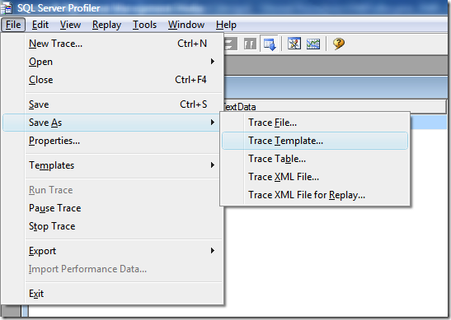
Task: Select Trace XML File... option
Action: (315, 177)
